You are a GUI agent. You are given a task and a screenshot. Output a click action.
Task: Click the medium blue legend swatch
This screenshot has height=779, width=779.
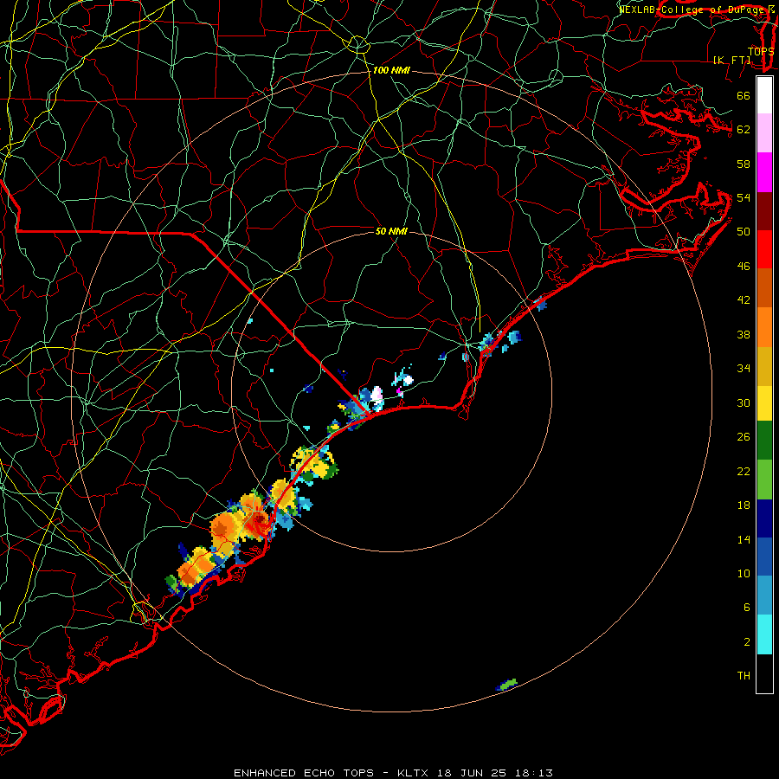764,557
